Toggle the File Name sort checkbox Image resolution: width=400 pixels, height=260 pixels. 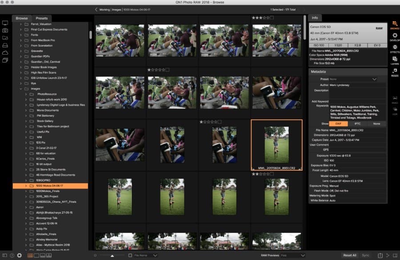[x=130, y=255]
